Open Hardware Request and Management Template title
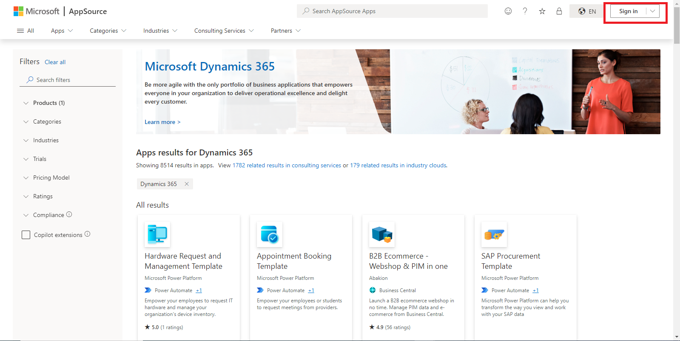The image size is (680, 341). pyautogui.click(x=184, y=261)
